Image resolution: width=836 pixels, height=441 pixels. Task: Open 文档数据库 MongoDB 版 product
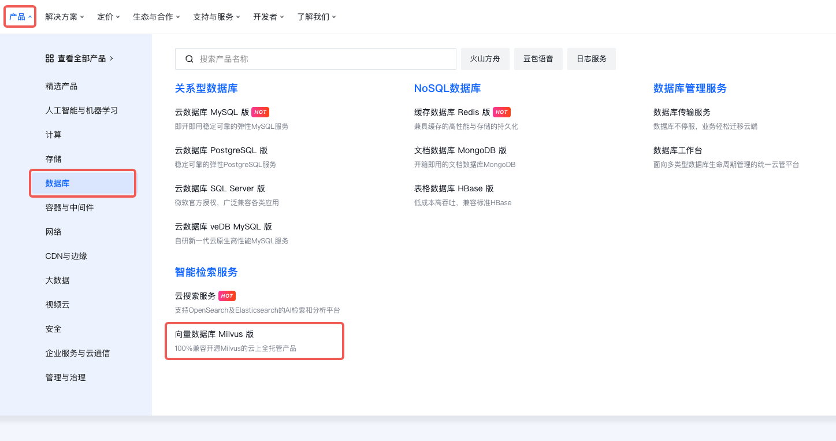[x=460, y=150]
